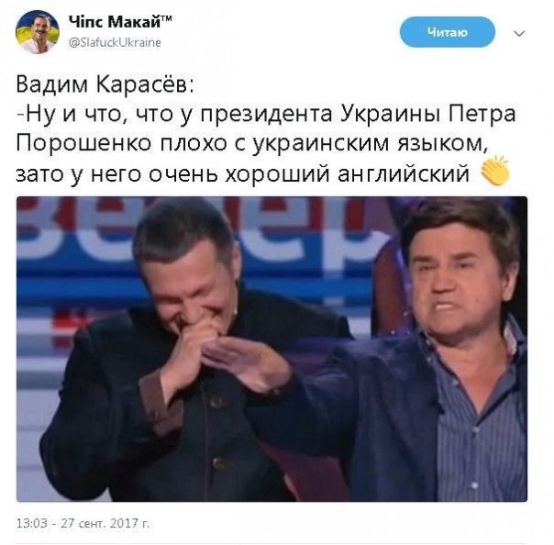This screenshot has width=554, height=545.
Task: Click the phrase "украинским языком"
Action: click(368, 144)
